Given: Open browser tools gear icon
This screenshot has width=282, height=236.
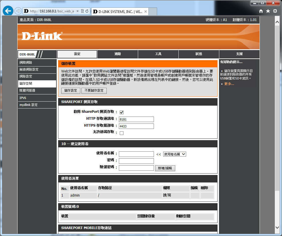Looking at the screenshot, I should 275,11.
